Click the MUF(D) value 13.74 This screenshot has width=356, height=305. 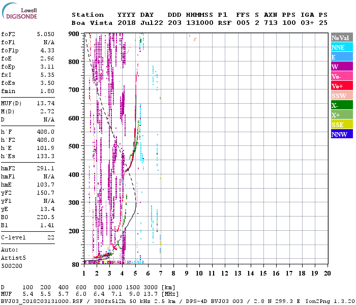pyautogui.click(x=46, y=103)
